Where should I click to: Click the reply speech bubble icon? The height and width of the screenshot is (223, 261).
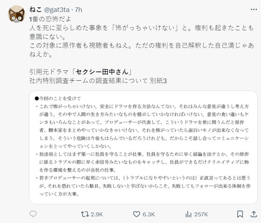33,214
